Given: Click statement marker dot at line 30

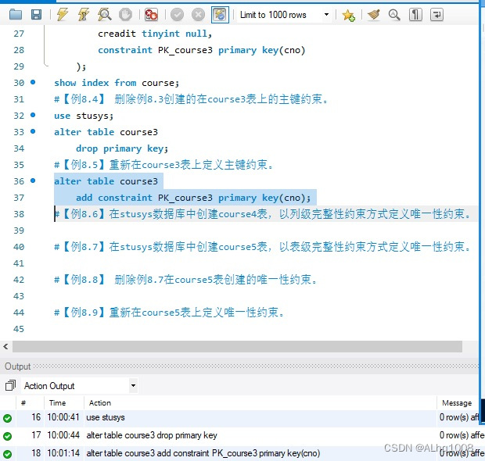Looking at the screenshot, I should coord(33,82).
